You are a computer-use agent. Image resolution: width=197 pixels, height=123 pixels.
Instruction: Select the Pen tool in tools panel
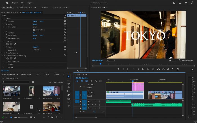(x=69, y=95)
